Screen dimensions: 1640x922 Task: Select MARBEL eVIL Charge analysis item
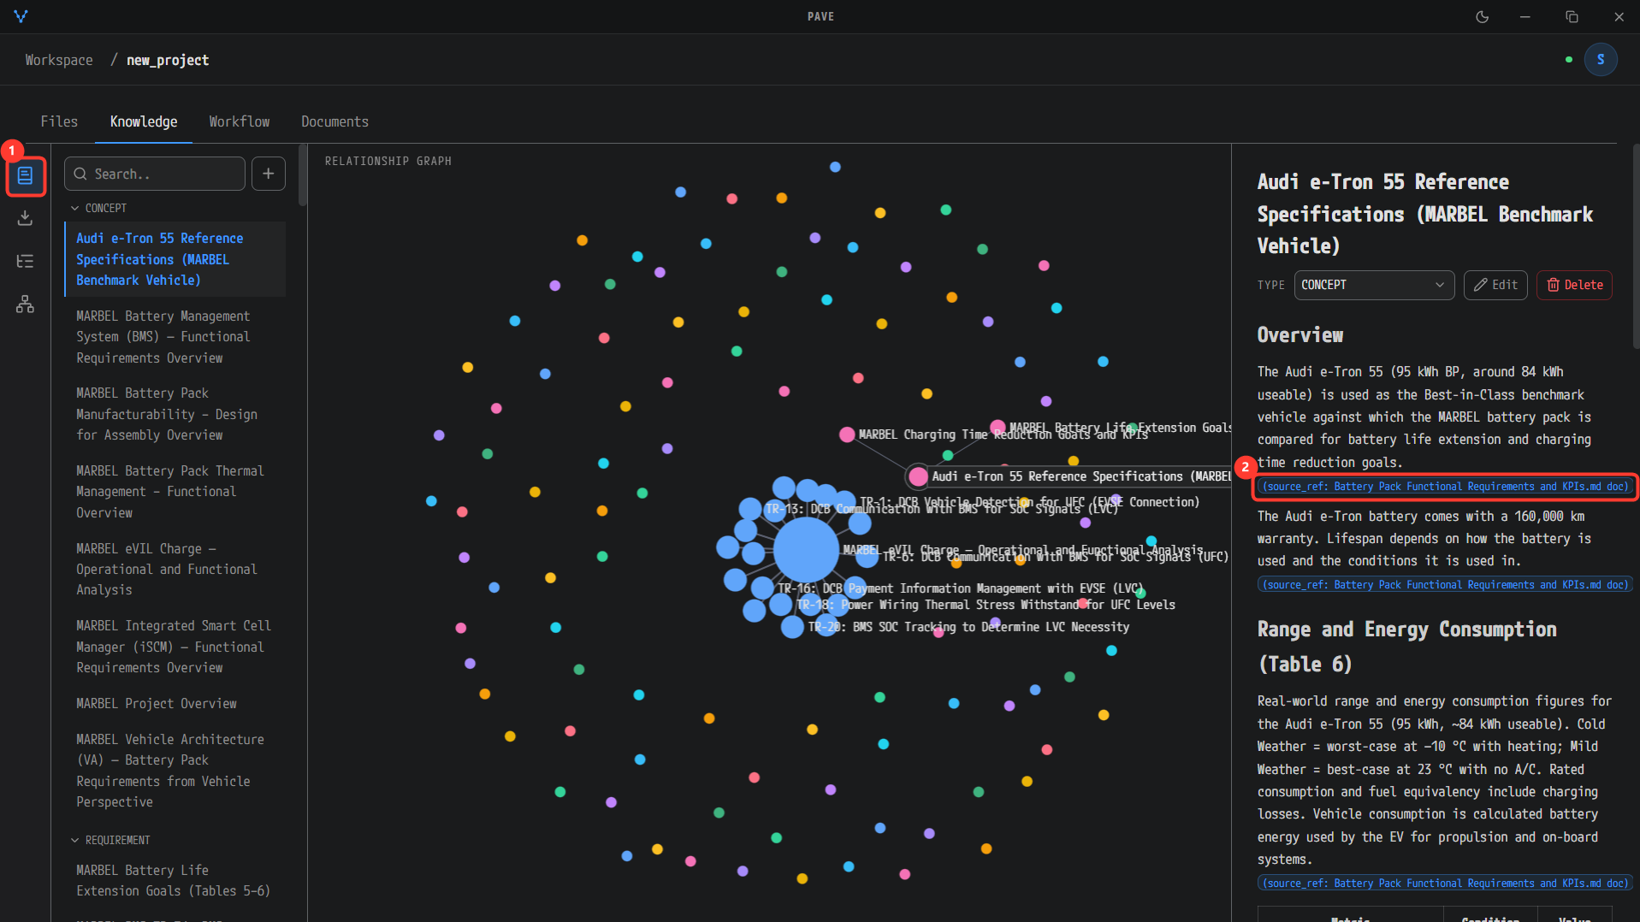175,569
